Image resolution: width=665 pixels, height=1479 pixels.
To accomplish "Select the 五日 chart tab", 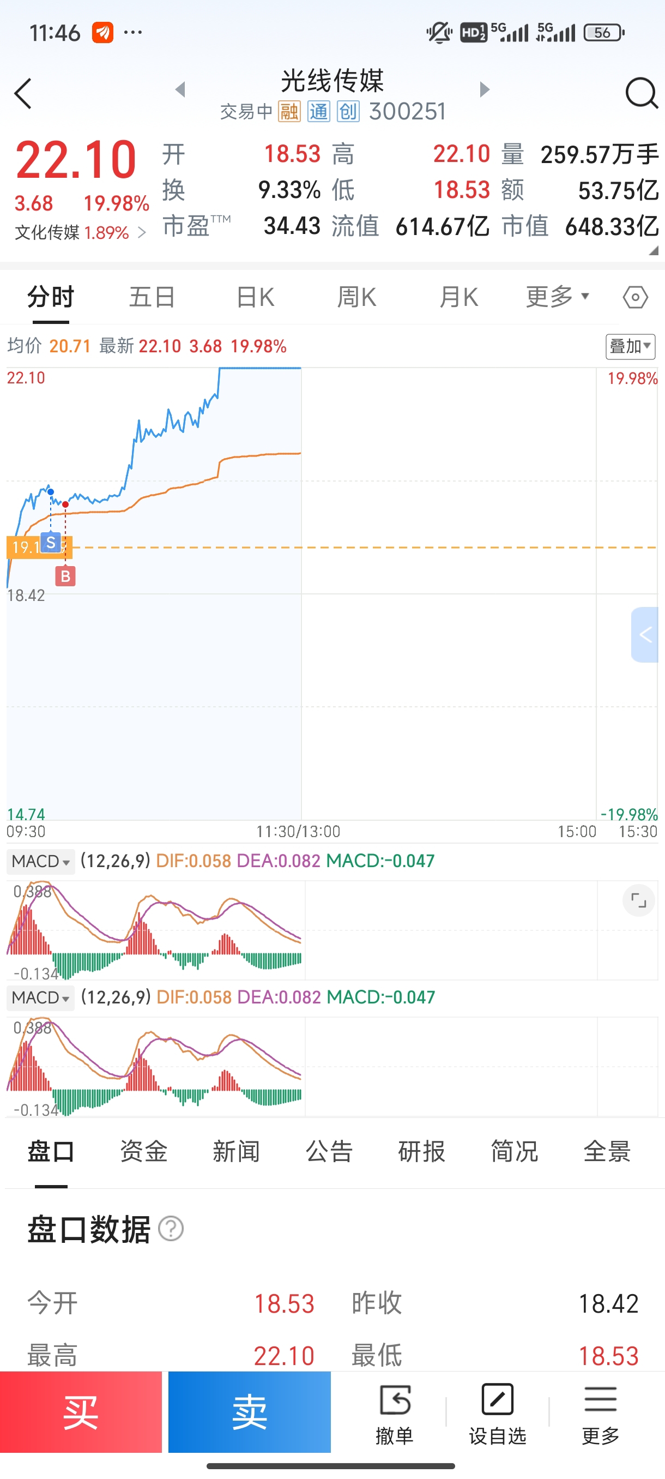I will [x=152, y=297].
